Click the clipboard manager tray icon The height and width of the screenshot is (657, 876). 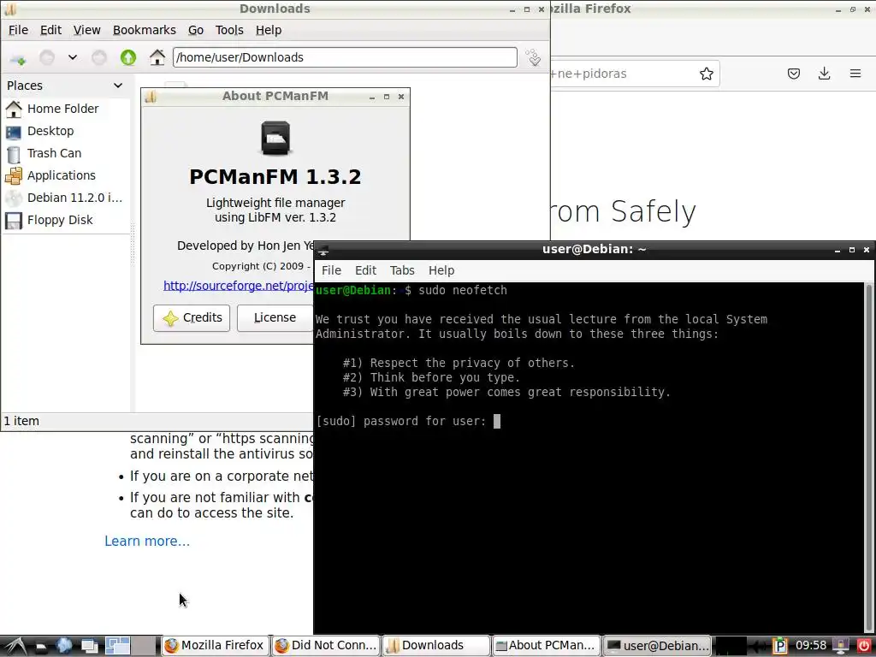coord(780,646)
